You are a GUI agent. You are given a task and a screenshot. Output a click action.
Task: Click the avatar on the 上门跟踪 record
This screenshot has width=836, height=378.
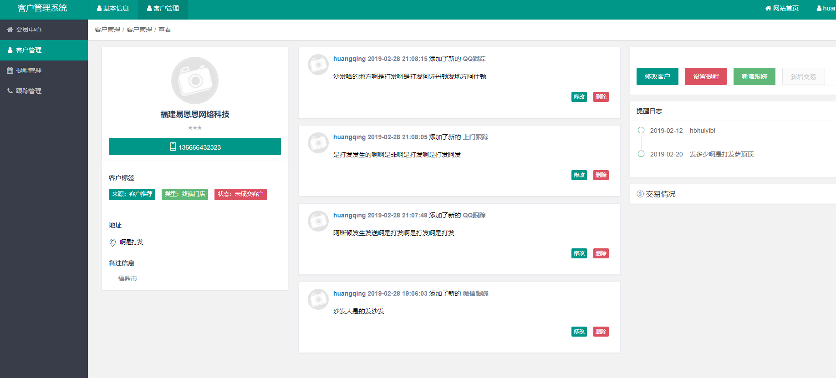point(318,143)
